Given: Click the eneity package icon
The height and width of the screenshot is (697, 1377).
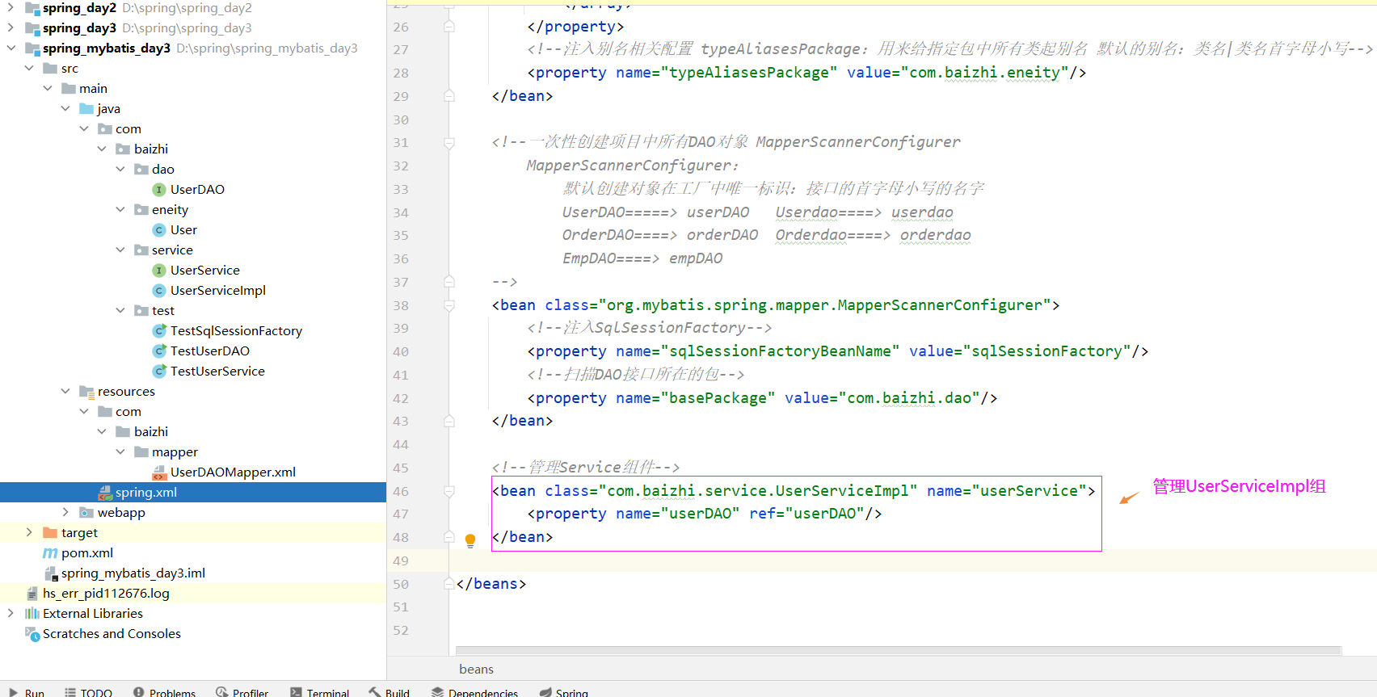Looking at the screenshot, I should tap(141, 210).
